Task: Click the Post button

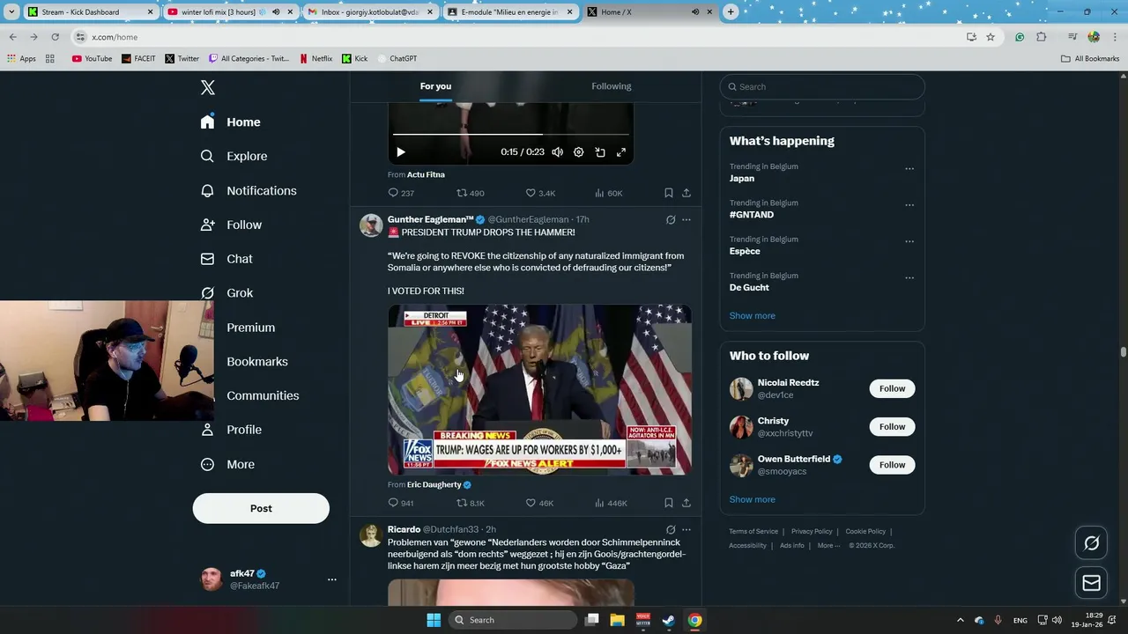Action: (x=261, y=508)
